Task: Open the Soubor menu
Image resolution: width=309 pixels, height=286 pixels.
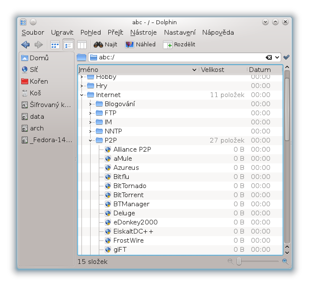Action: [33, 32]
